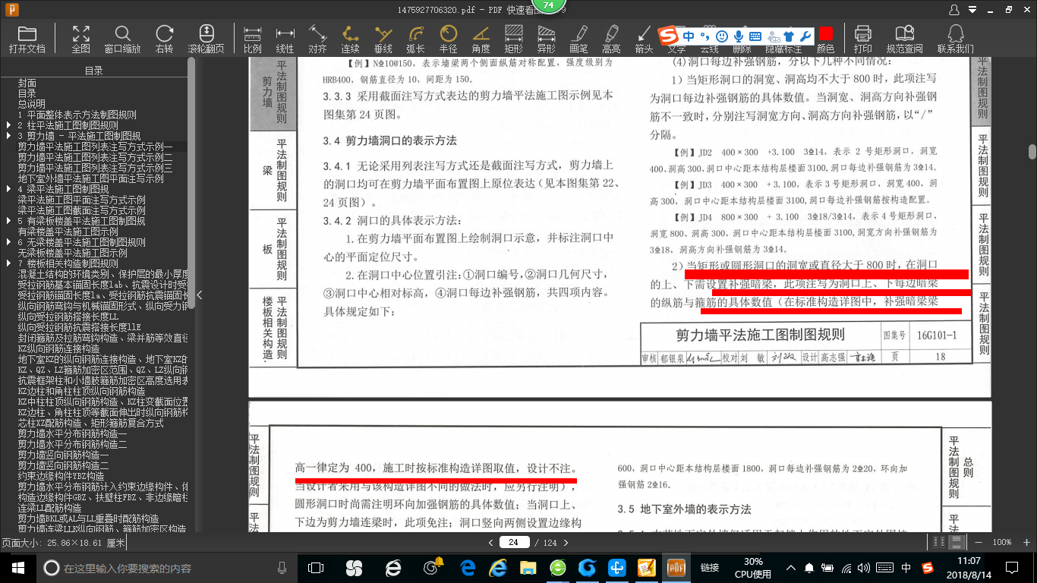Image resolution: width=1037 pixels, height=583 pixels.
Task: Open 地下室外墙平法施工图平面注写示例
Action: (91, 178)
